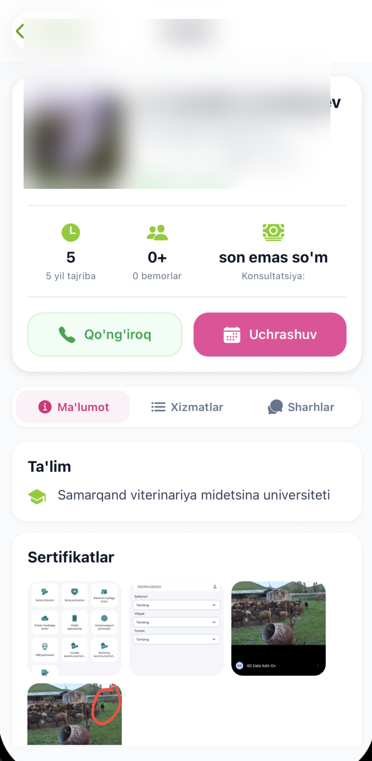Open the Sharhlar reviews tab
Image resolution: width=372 pixels, height=761 pixels.
tap(301, 407)
